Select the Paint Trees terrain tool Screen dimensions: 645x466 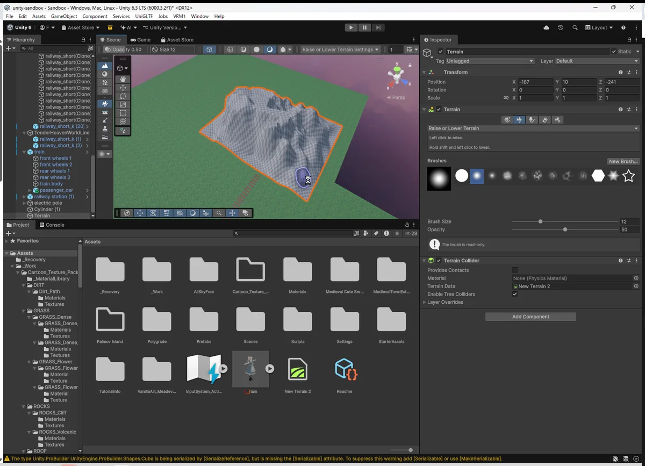(x=532, y=120)
